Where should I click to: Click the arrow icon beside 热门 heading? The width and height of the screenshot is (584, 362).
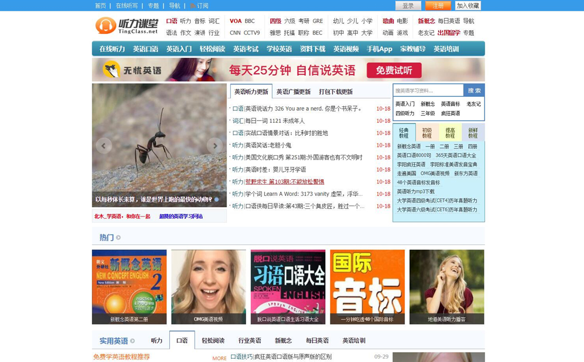(x=118, y=236)
